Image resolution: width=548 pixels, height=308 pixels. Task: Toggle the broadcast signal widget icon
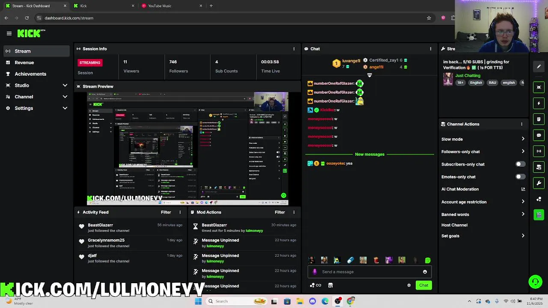point(539,151)
